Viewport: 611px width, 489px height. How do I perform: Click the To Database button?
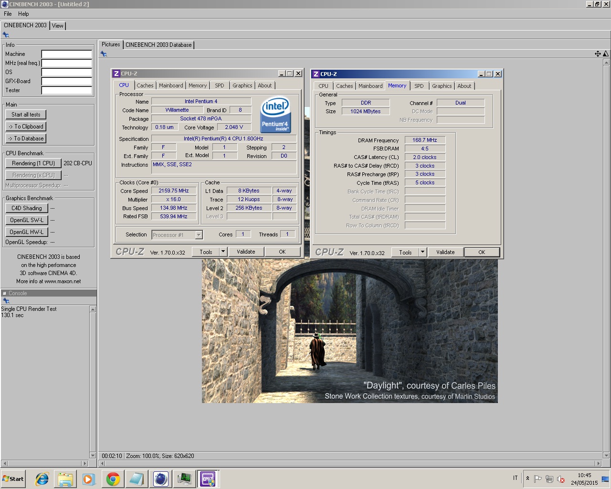(x=26, y=138)
